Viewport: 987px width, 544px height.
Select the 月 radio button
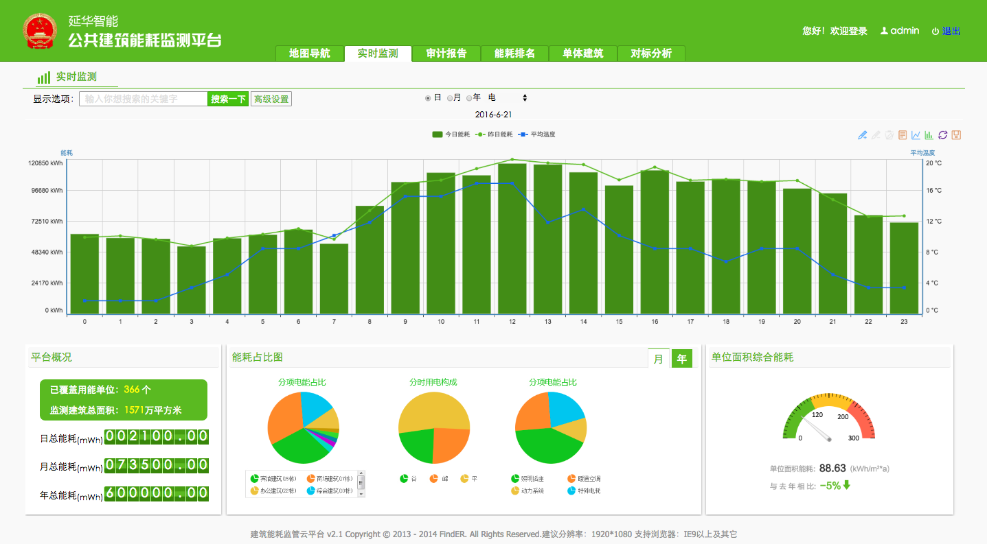(450, 98)
